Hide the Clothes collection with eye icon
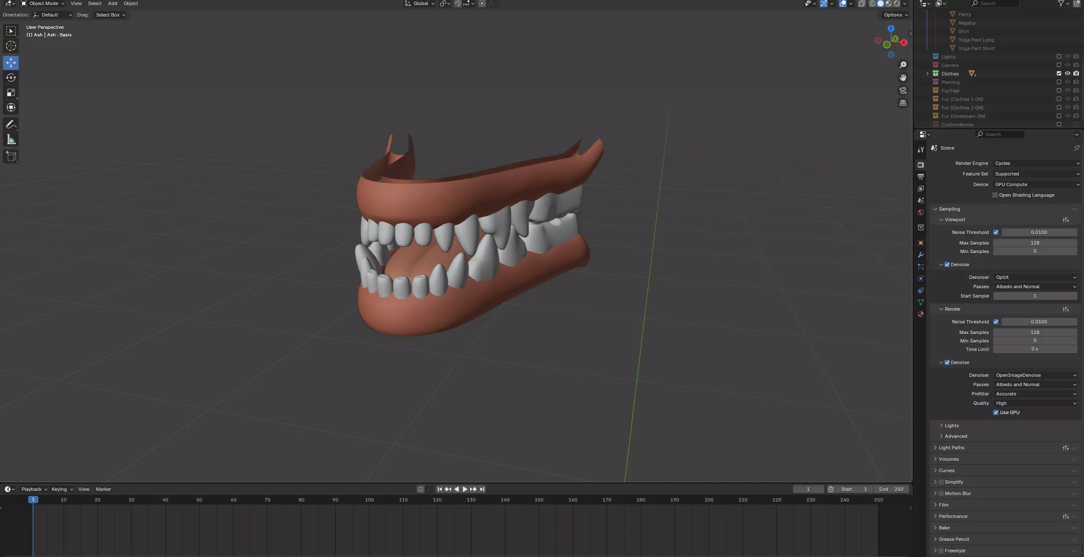Image resolution: width=1084 pixels, height=557 pixels. click(x=1067, y=74)
